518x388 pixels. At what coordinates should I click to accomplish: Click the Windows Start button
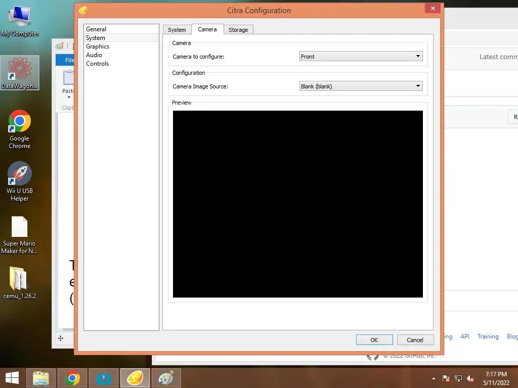point(12,378)
